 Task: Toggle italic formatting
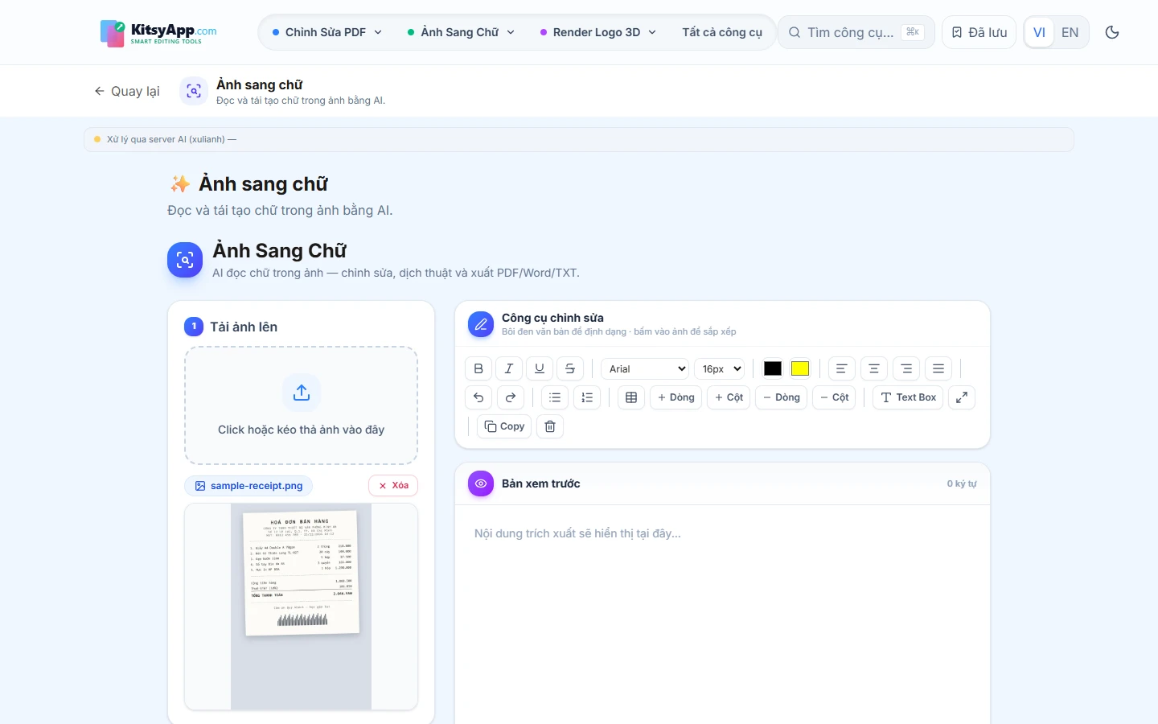[509, 368]
